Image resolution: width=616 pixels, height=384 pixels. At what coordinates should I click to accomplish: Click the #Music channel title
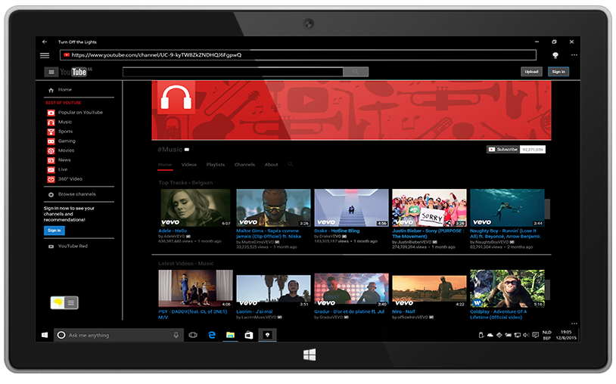coord(170,150)
